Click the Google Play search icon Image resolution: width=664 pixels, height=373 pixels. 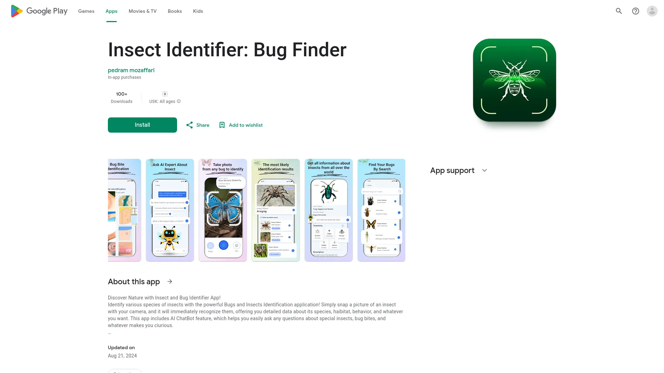coord(619,11)
